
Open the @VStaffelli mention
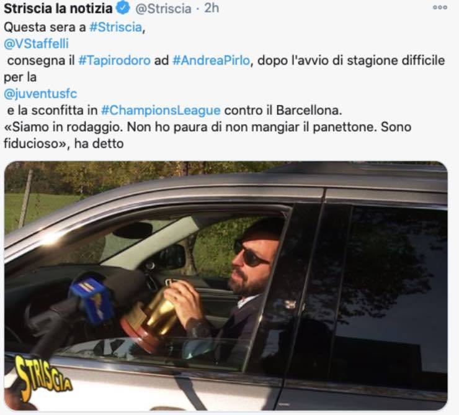(37, 44)
